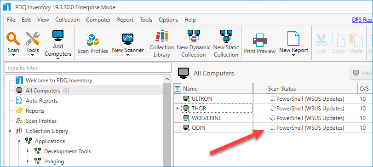Click the Cut scissors icon
373x167 pixels.
321,40
